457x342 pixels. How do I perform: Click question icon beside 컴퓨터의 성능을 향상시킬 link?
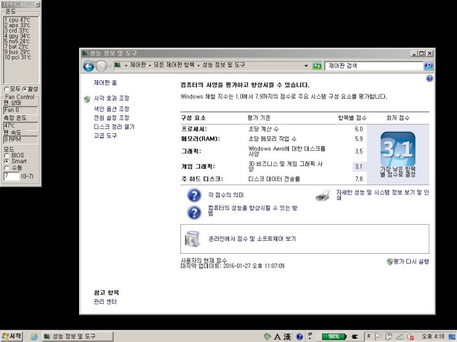click(x=194, y=212)
